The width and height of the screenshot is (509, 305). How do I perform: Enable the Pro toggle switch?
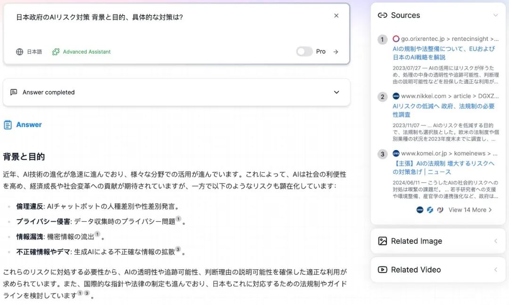(x=304, y=52)
